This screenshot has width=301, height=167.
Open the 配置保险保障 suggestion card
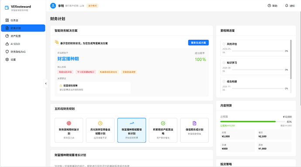[x=94, y=87]
